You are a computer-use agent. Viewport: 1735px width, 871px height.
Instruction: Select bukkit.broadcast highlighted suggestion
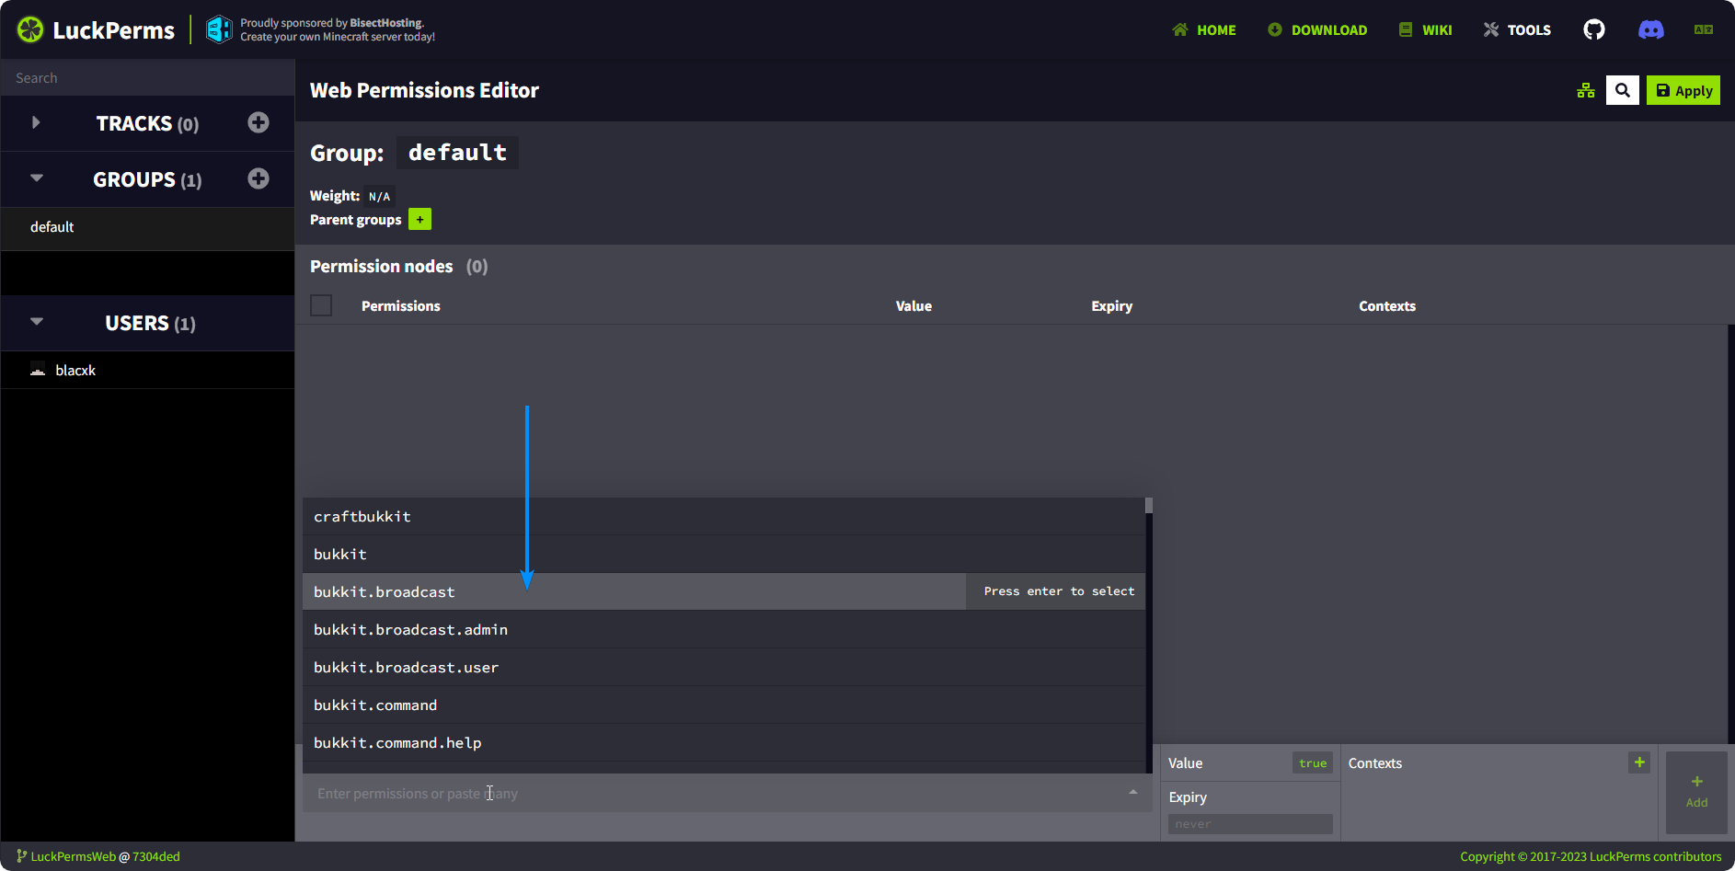[724, 591]
